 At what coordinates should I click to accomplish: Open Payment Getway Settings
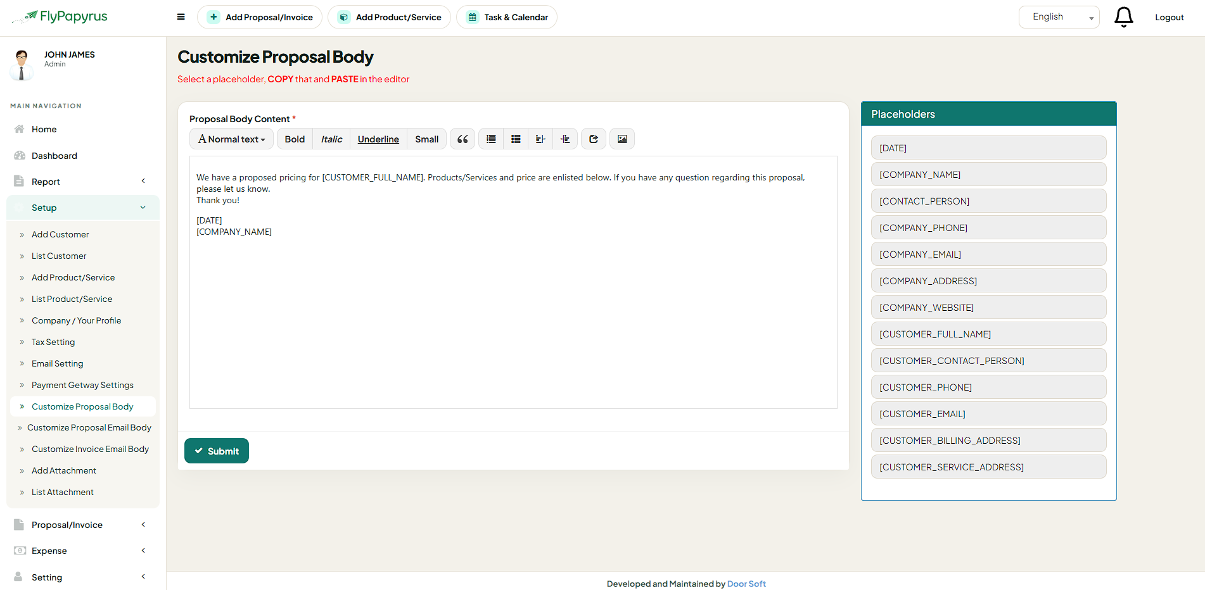pos(82,385)
